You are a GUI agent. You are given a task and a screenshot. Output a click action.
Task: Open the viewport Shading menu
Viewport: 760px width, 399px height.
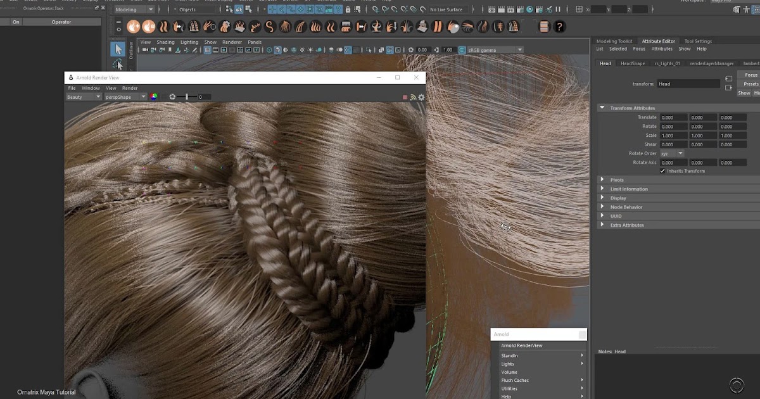(x=165, y=42)
